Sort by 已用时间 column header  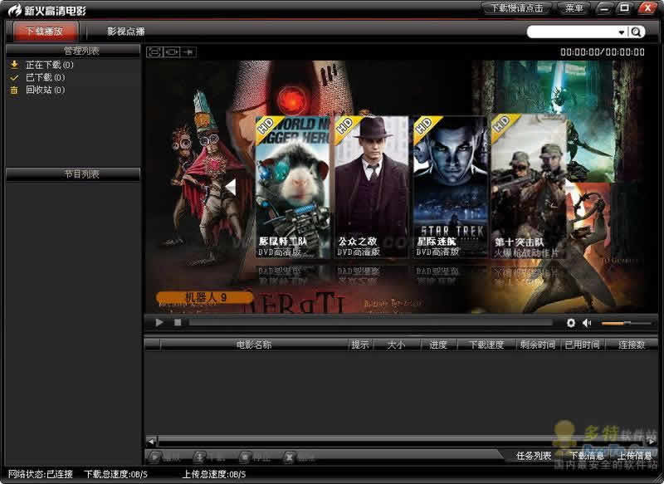coord(583,345)
